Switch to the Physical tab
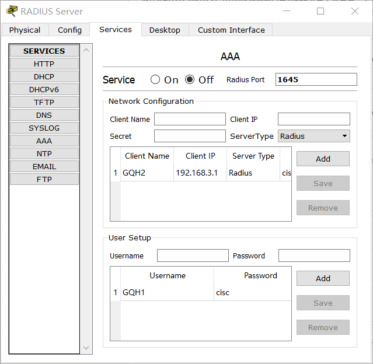 tap(25, 30)
